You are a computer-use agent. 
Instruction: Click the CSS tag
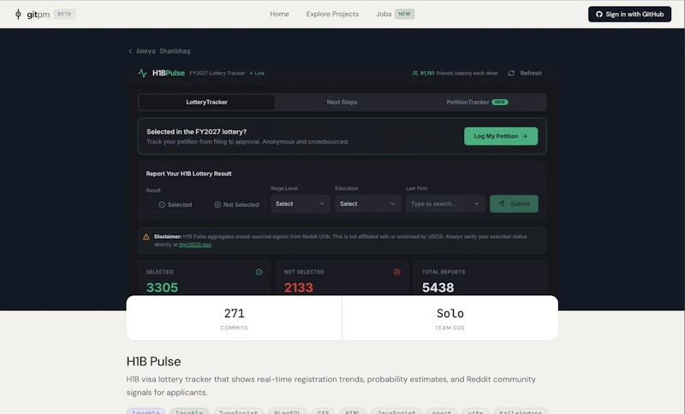point(324,411)
